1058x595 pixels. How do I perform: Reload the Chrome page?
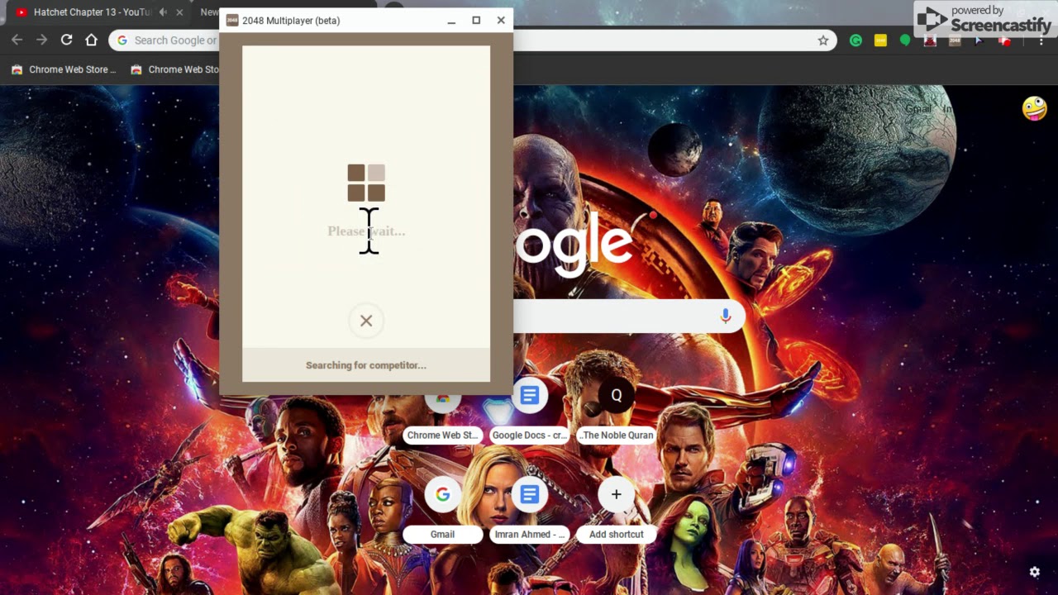click(66, 40)
